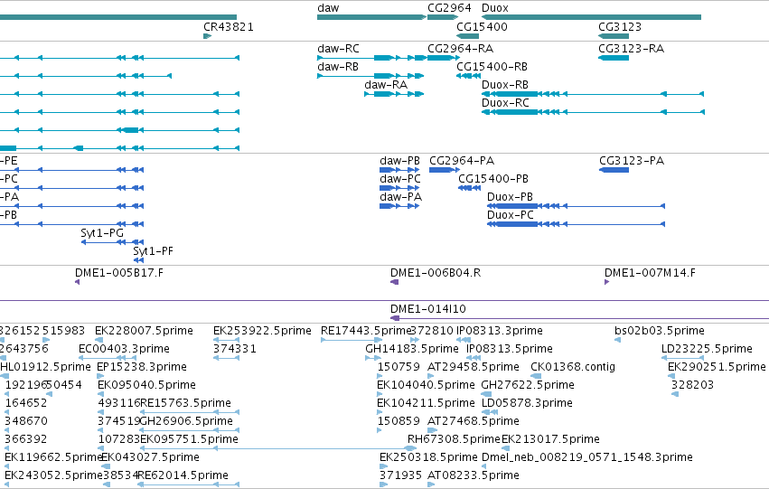Open the daw-PA protein feature
The height and width of the screenshot is (489, 769).
point(399,206)
